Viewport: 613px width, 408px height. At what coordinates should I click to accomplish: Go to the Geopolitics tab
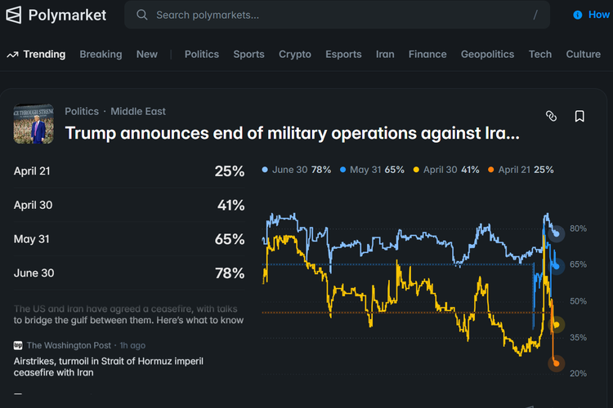tap(487, 55)
